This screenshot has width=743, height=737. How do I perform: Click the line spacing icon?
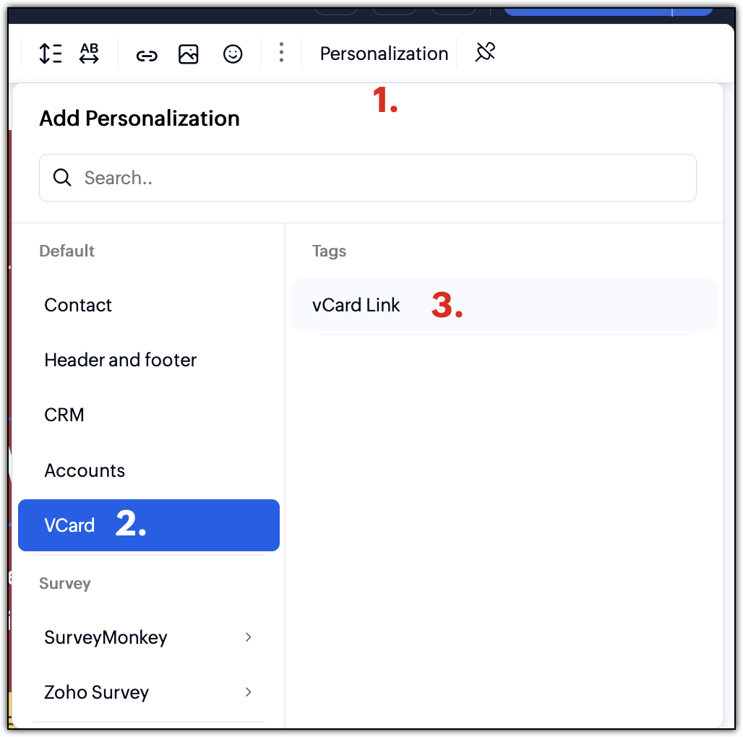click(50, 53)
